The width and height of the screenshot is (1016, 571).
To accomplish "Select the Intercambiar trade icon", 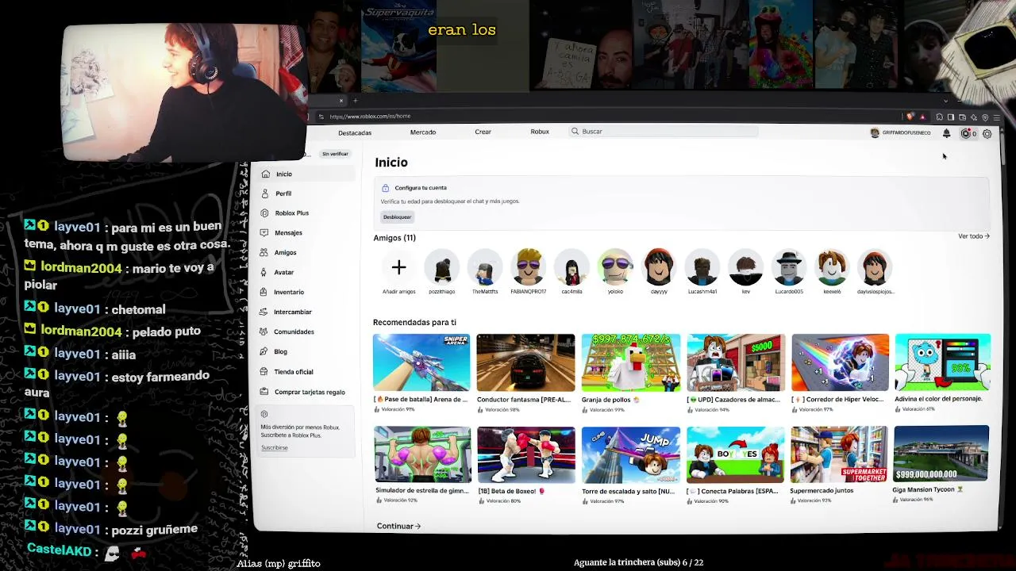I will [265, 312].
